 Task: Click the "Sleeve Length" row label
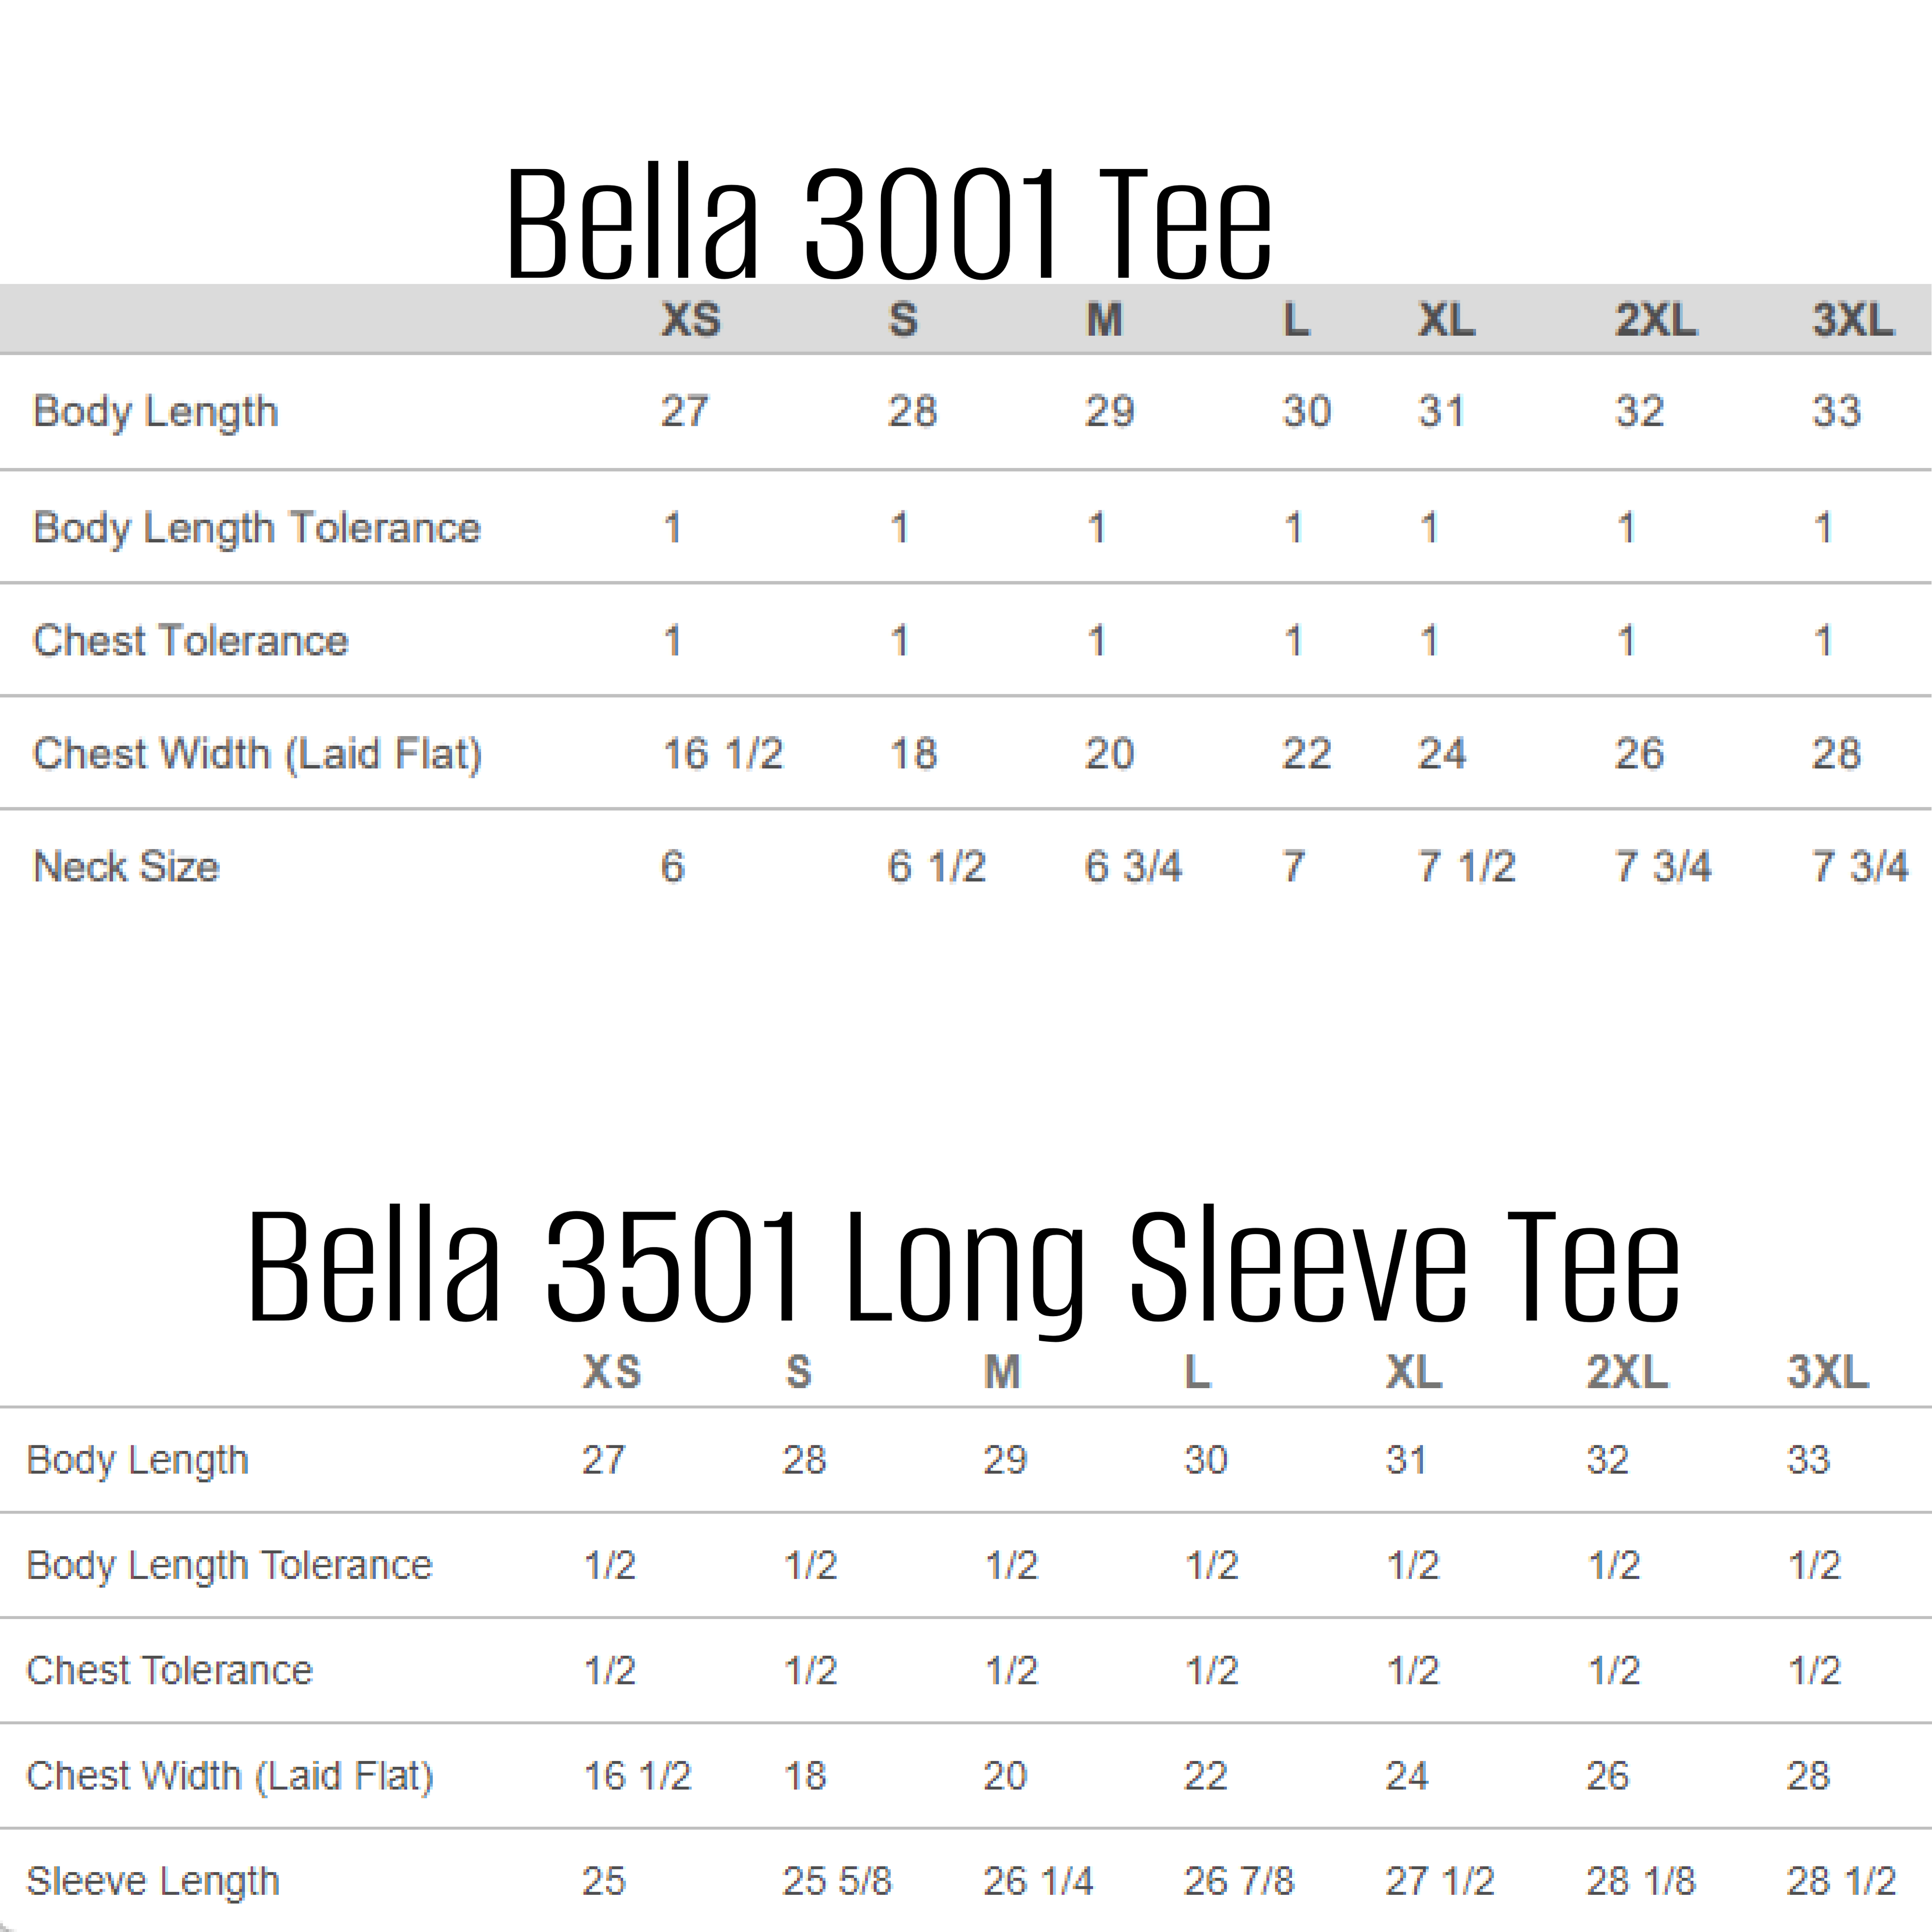(x=153, y=1881)
